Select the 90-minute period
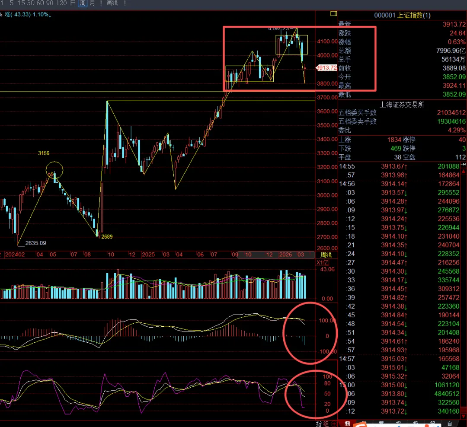This screenshot has width=467, height=427. pos(50,3)
